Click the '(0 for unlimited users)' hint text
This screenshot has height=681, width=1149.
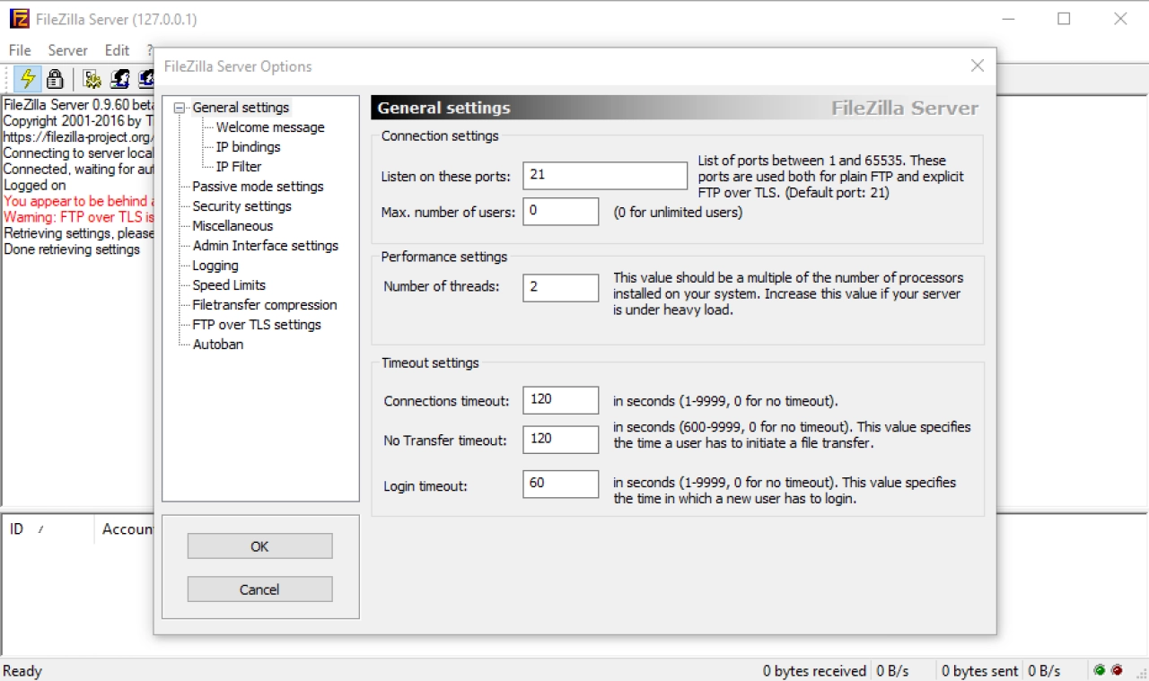click(x=678, y=213)
